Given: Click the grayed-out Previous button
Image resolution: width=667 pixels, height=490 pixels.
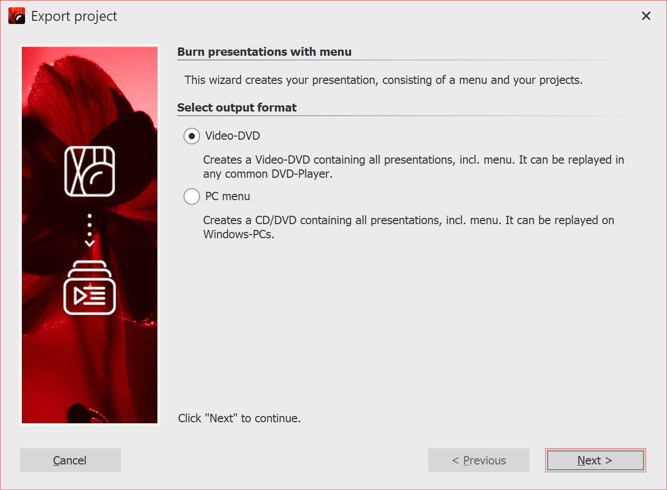Looking at the screenshot, I should [x=478, y=460].
